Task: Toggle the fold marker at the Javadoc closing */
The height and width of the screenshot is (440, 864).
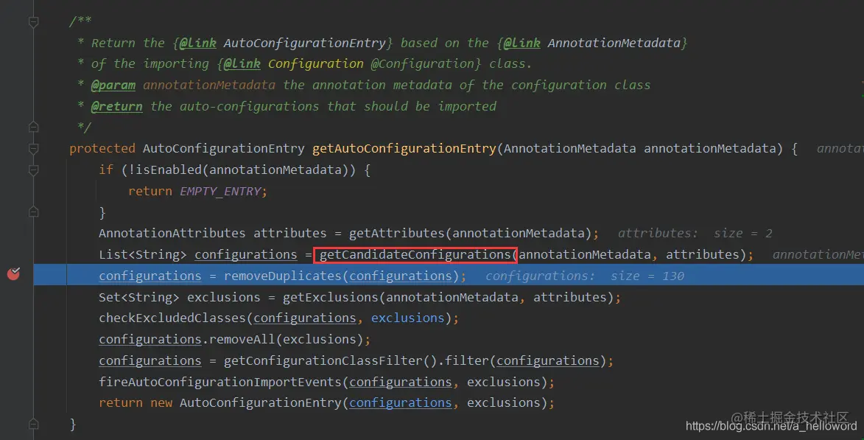Action: pos(34,128)
